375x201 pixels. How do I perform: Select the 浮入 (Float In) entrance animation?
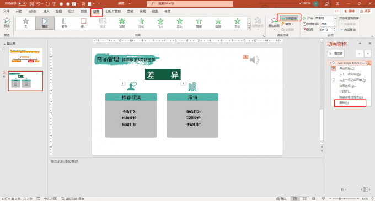click(x=180, y=23)
